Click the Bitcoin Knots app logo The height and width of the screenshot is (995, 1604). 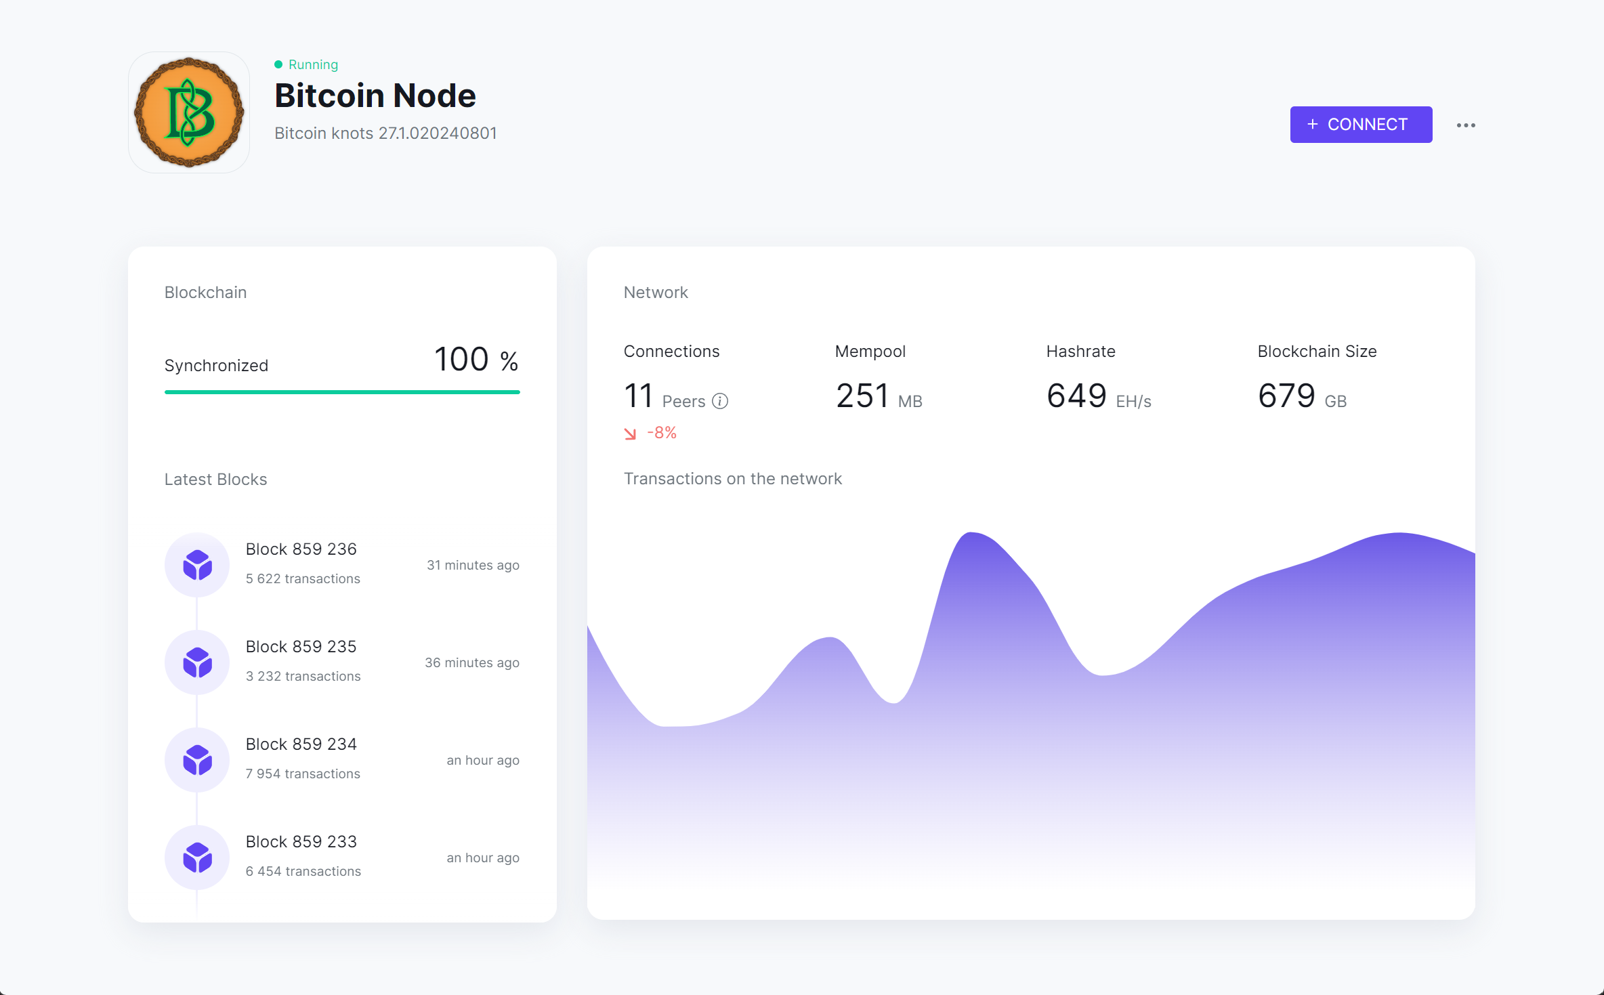point(189,112)
